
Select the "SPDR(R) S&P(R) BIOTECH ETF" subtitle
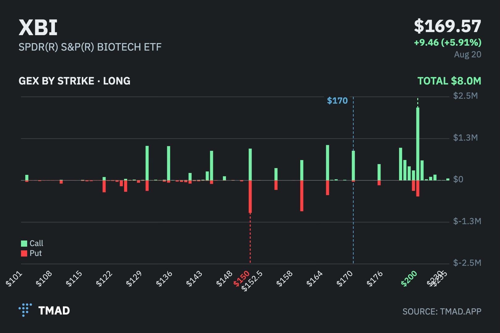tap(90, 47)
